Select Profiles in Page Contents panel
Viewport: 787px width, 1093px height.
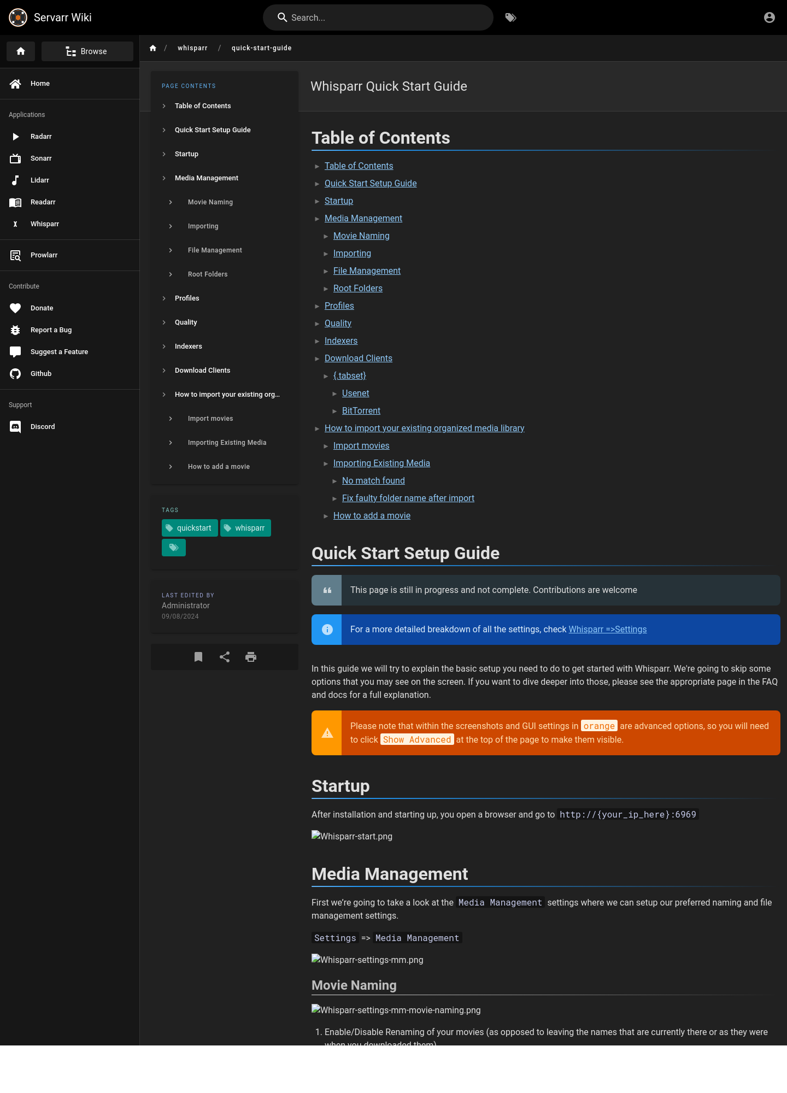[x=225, y=298]
